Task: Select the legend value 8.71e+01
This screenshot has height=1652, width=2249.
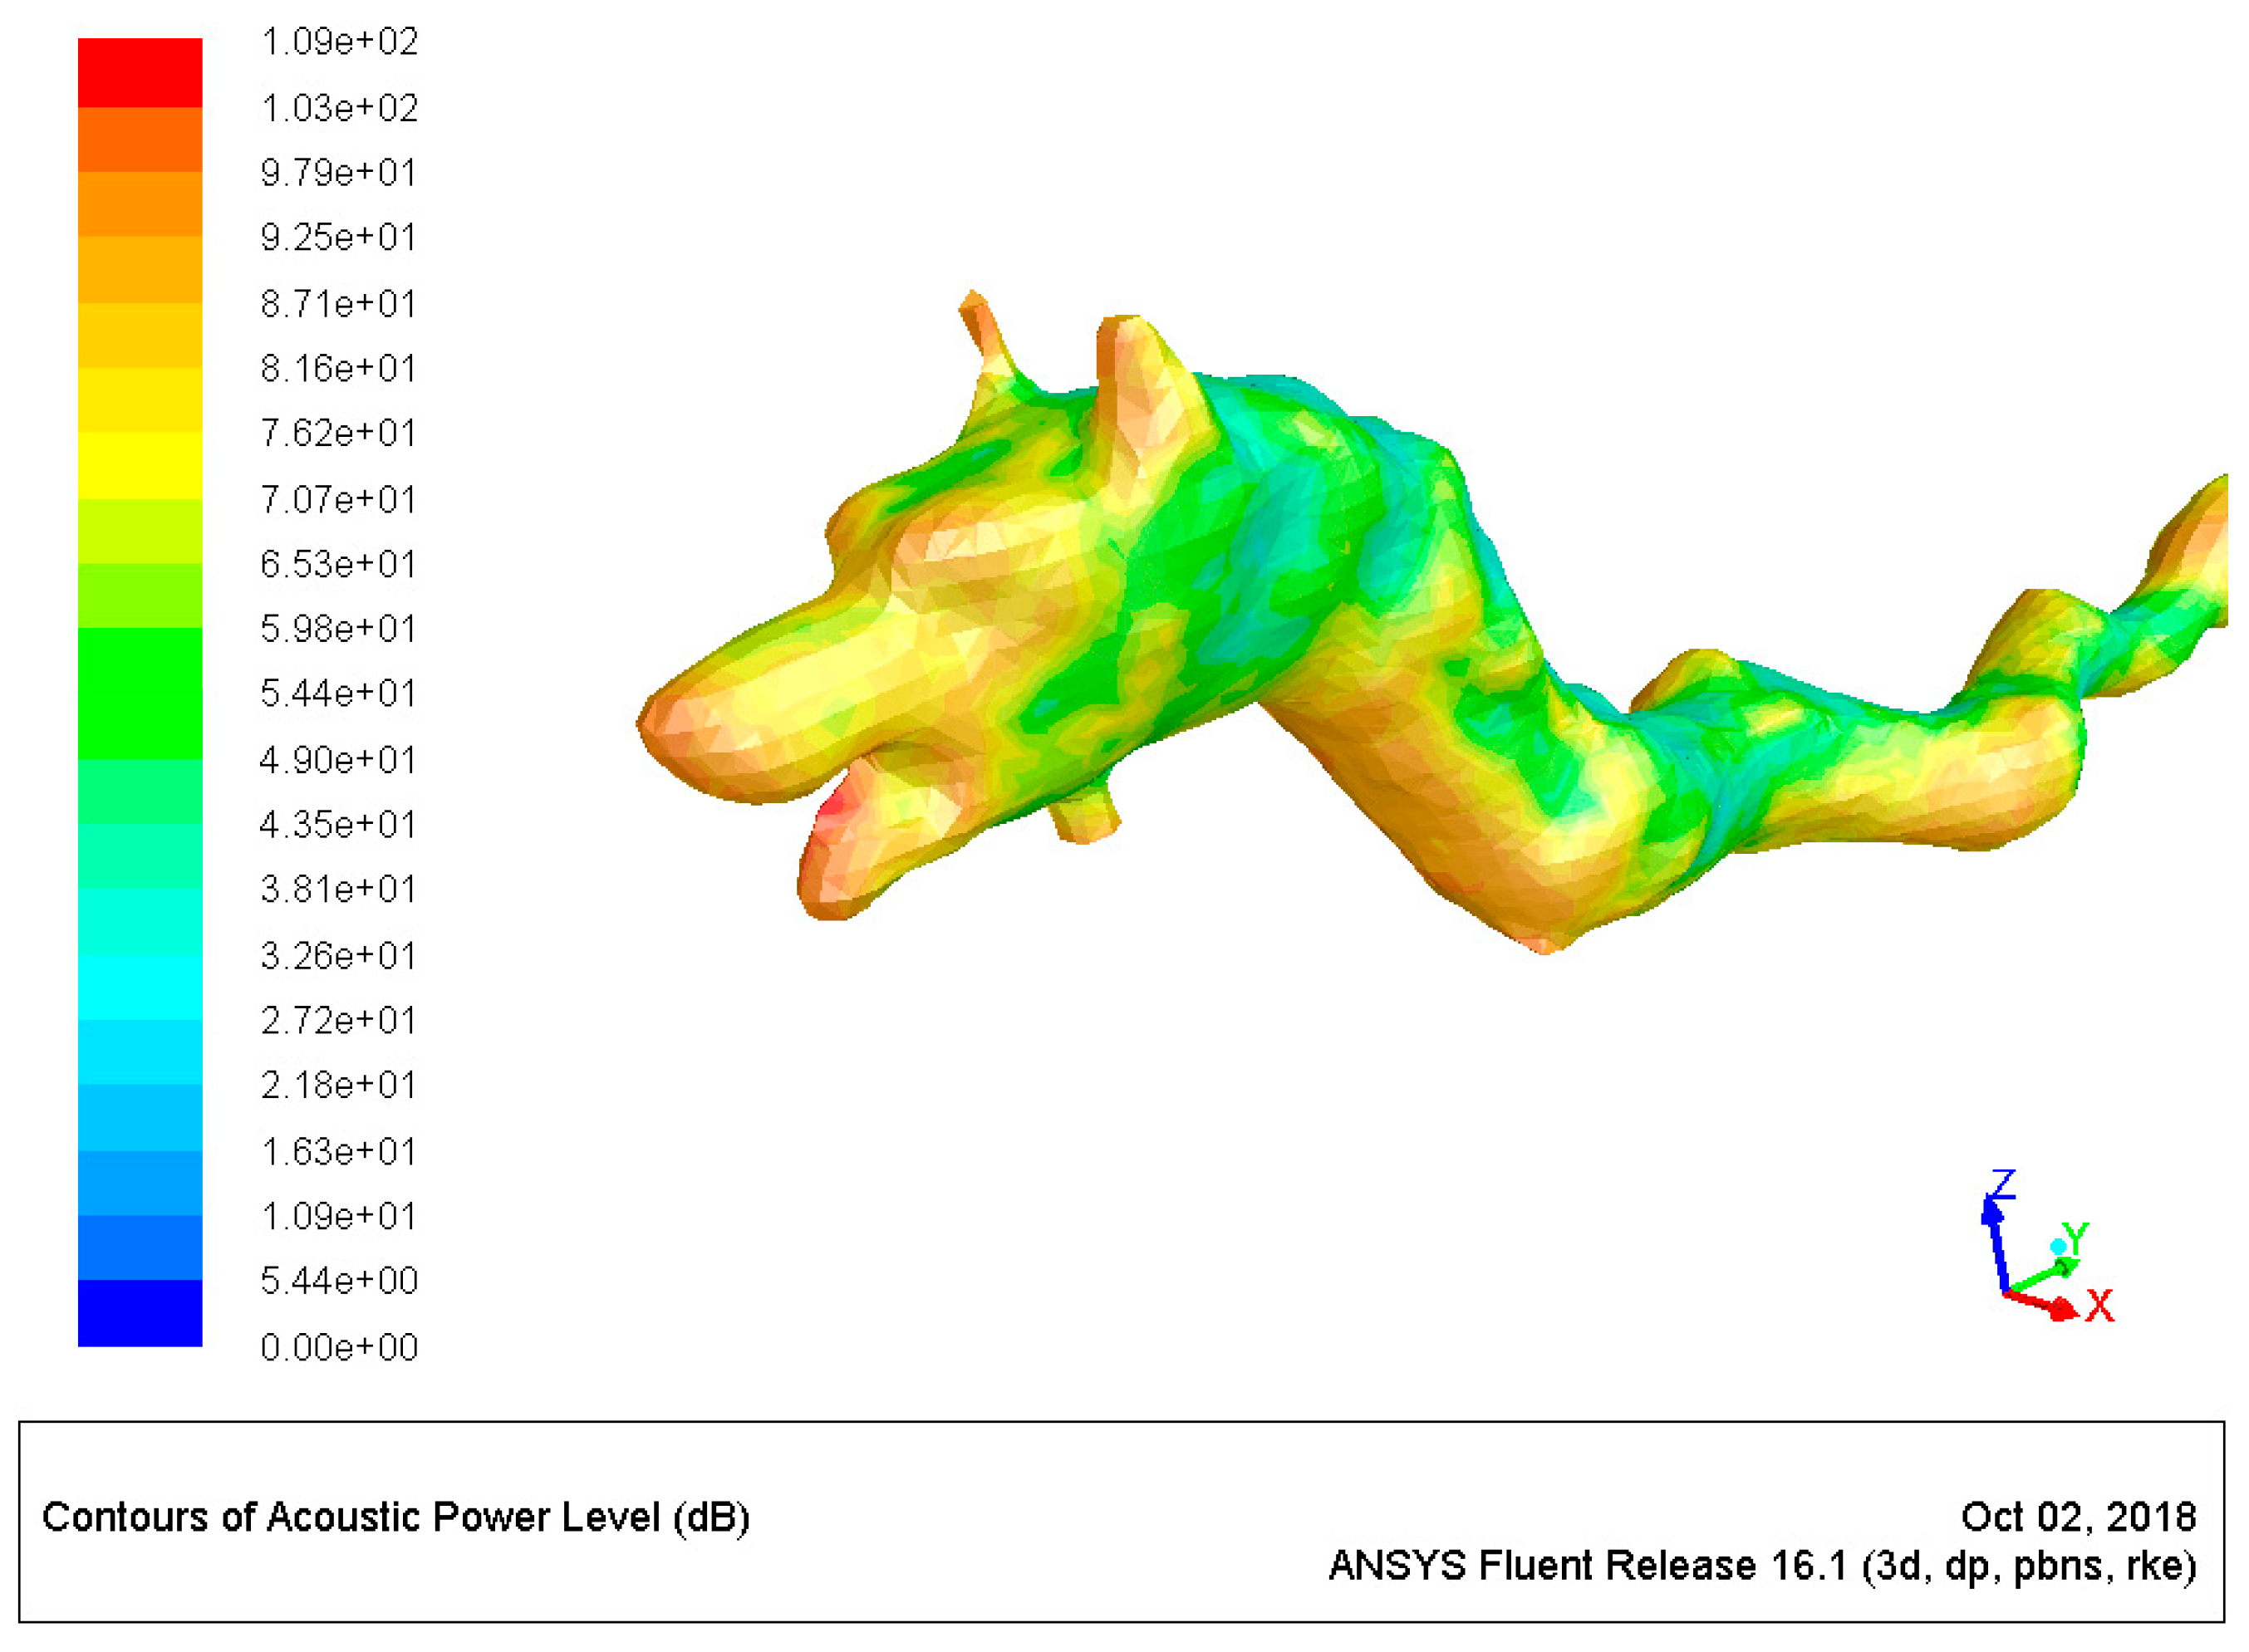Action: point(338,304)
